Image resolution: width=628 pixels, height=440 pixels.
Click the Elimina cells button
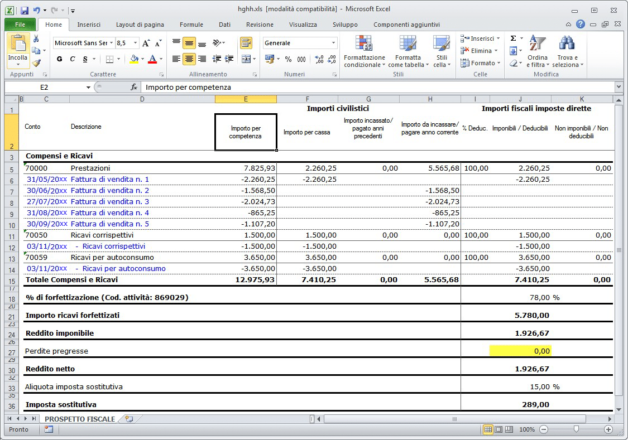[479, 51]
